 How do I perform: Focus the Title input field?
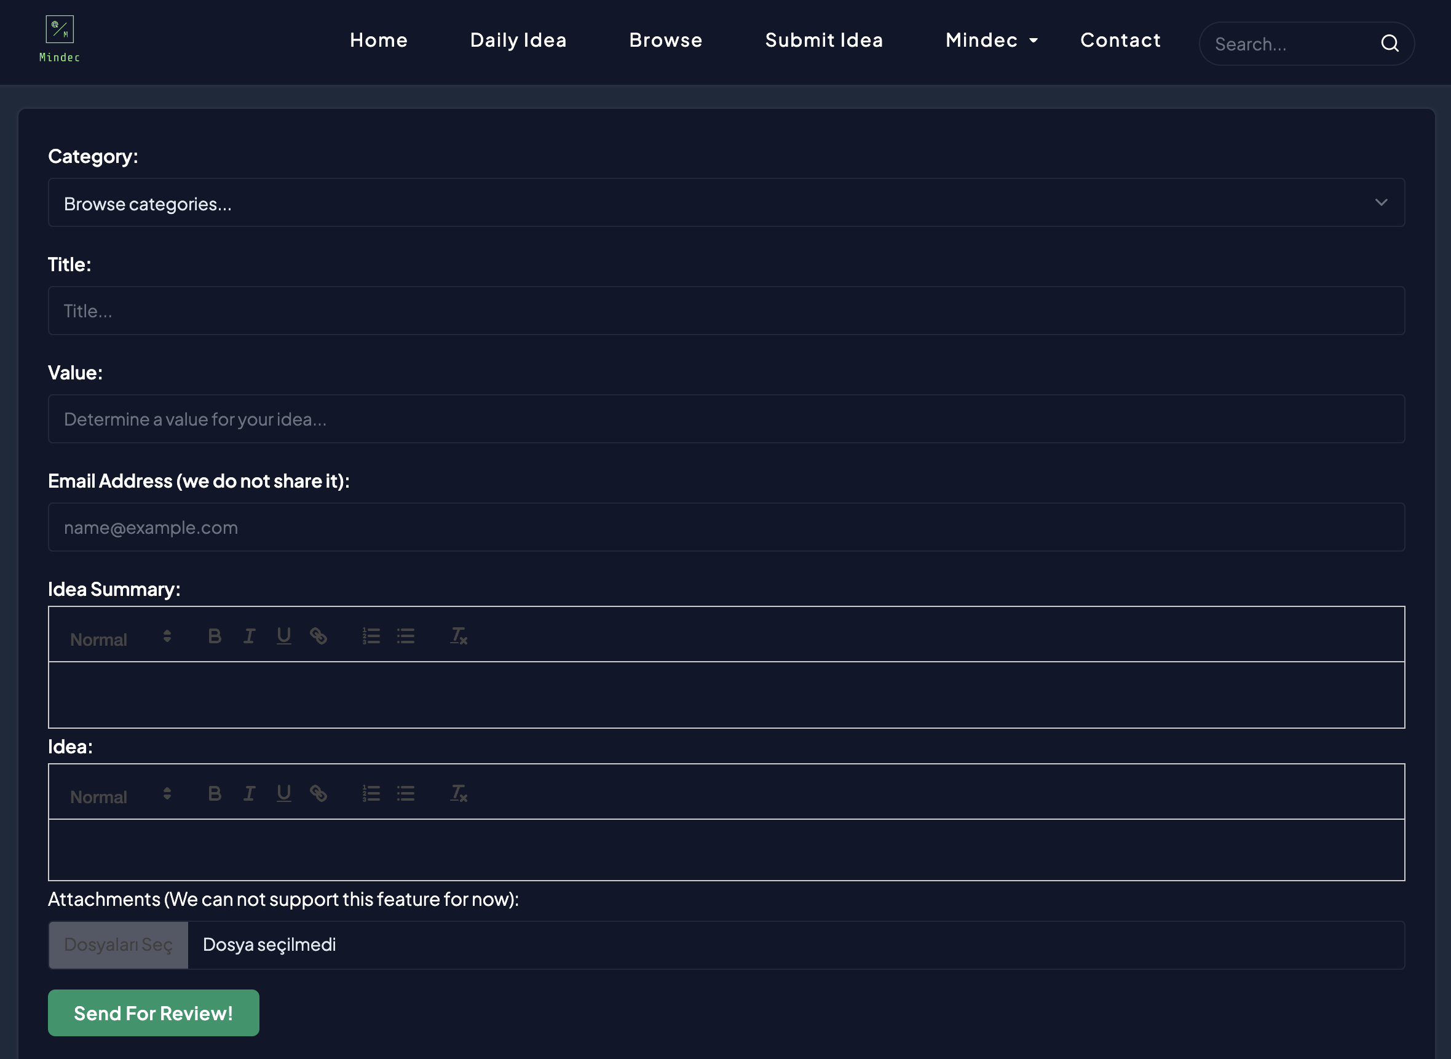tap(726, 311)
